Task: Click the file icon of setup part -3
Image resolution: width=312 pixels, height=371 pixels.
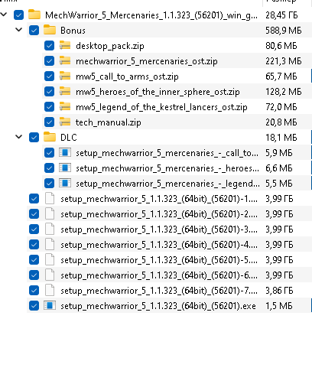Action: (x=50, y=229)
